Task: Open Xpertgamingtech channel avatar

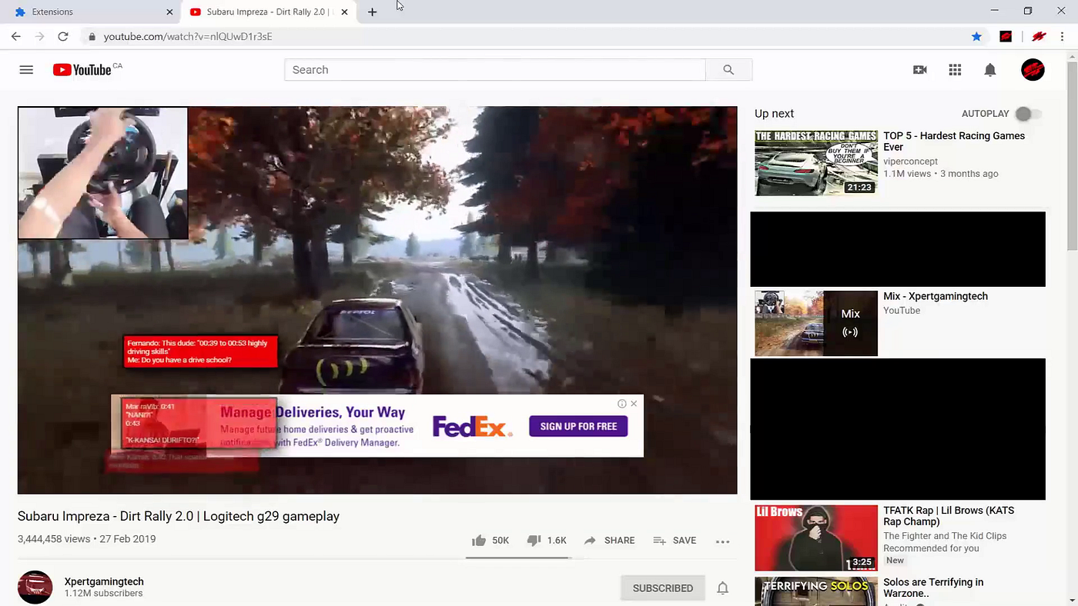Action: pos(35,588)
